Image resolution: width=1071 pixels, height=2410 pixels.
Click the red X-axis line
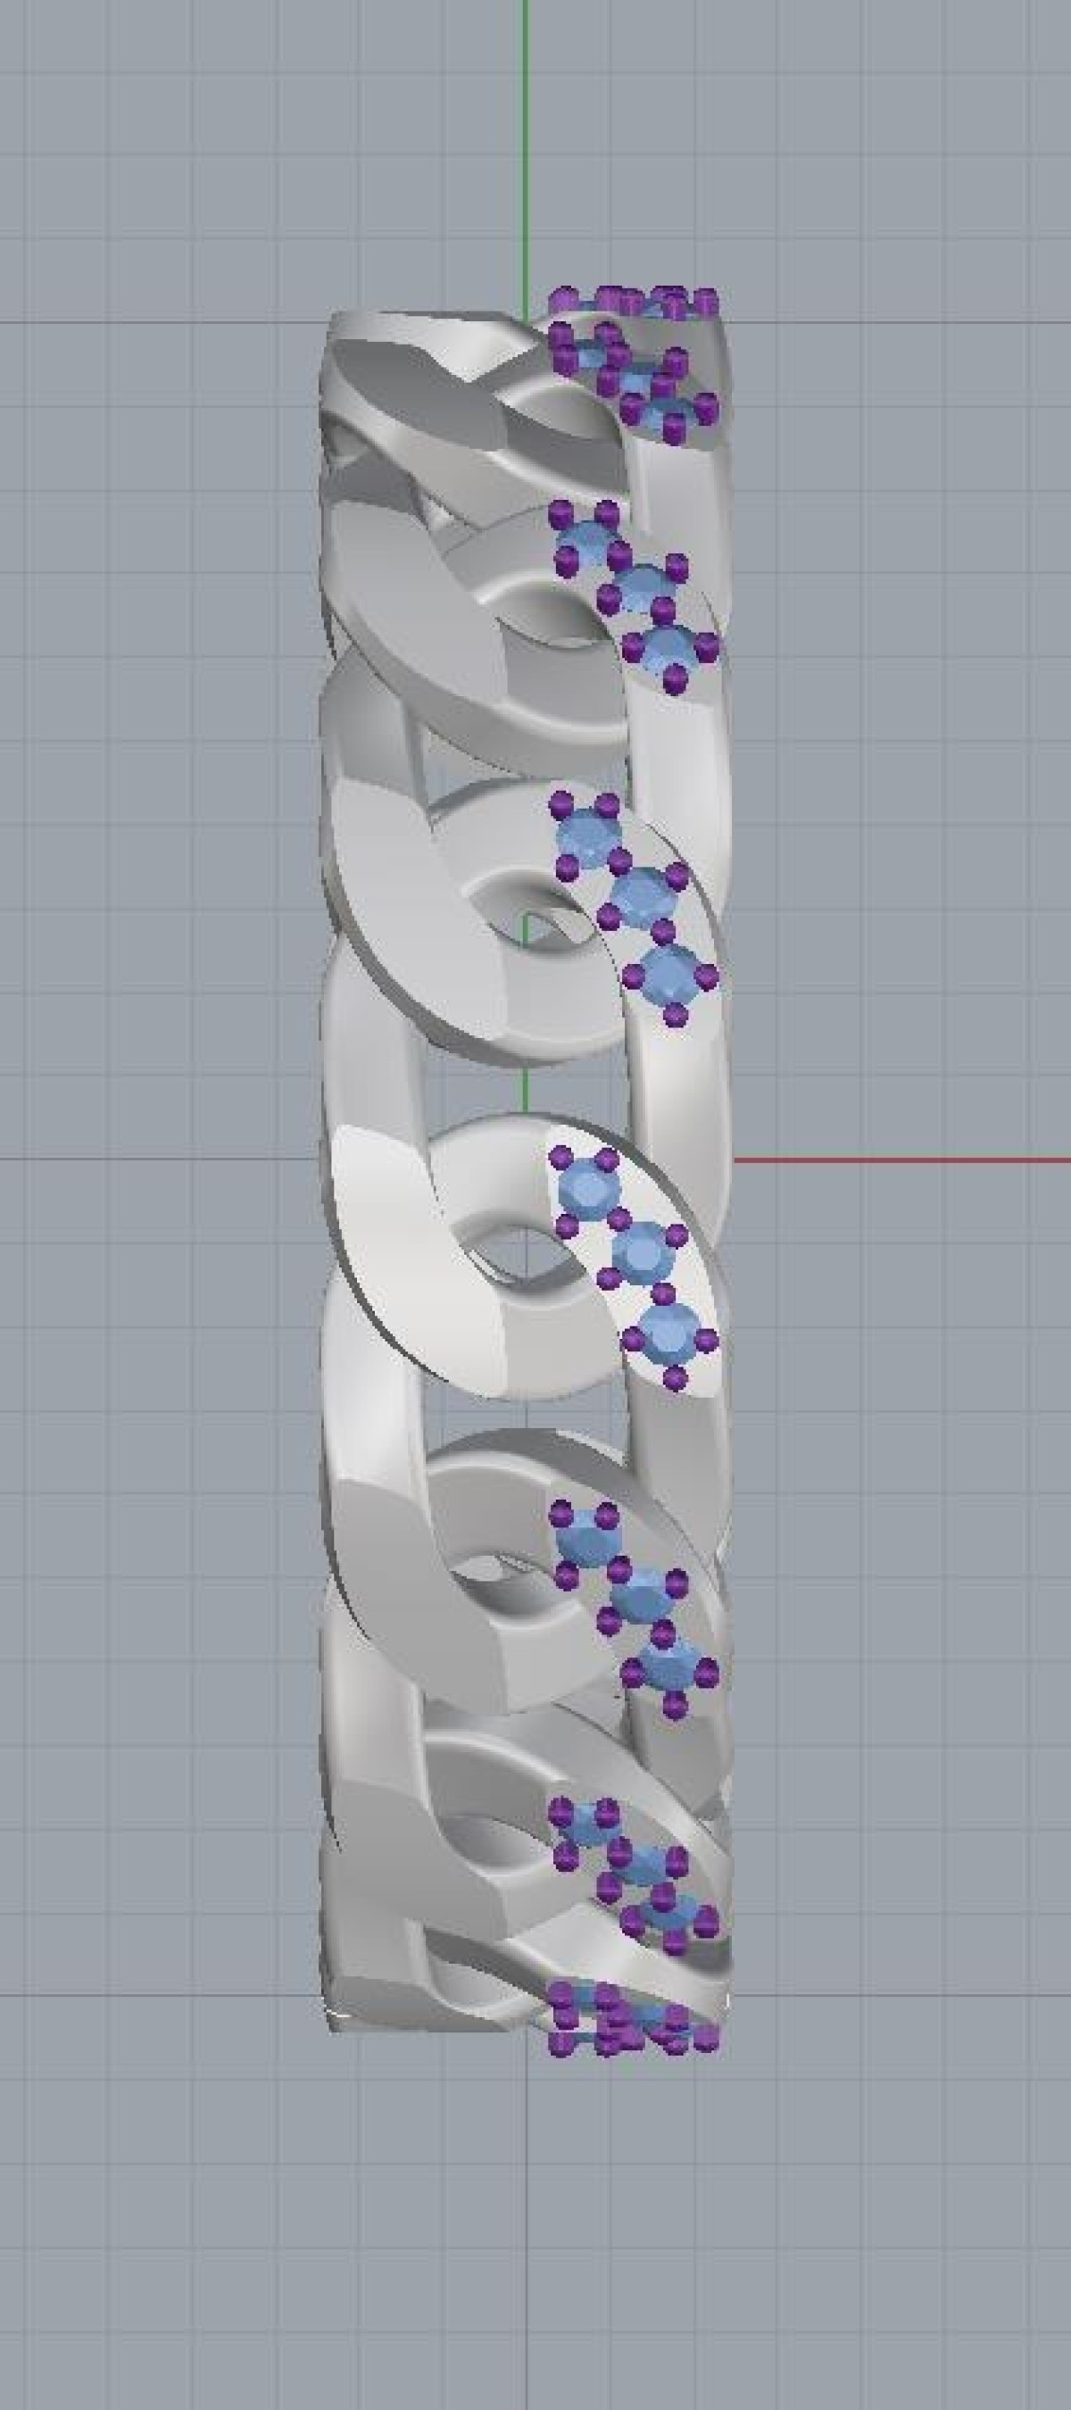click(x=901, y=1160)
